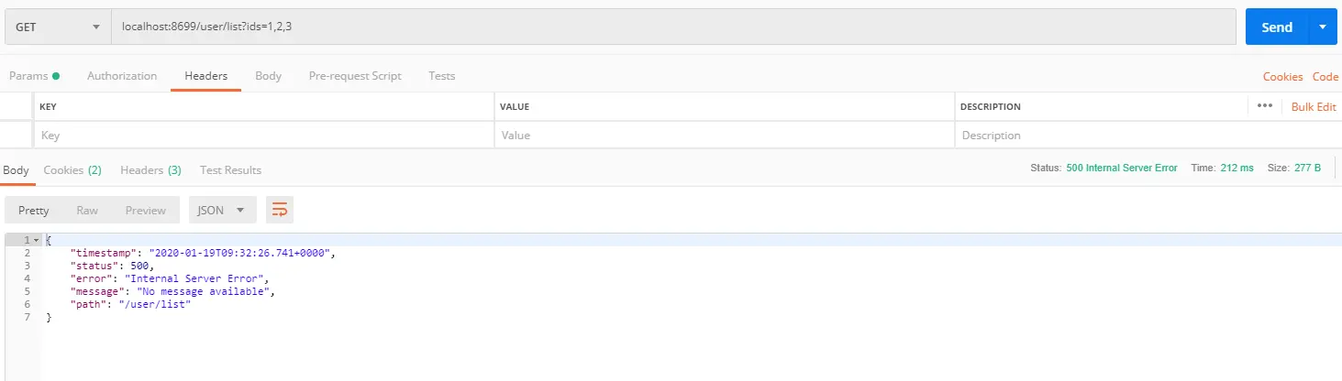Open the Bulk Edit link

(x=1314, y=106)
